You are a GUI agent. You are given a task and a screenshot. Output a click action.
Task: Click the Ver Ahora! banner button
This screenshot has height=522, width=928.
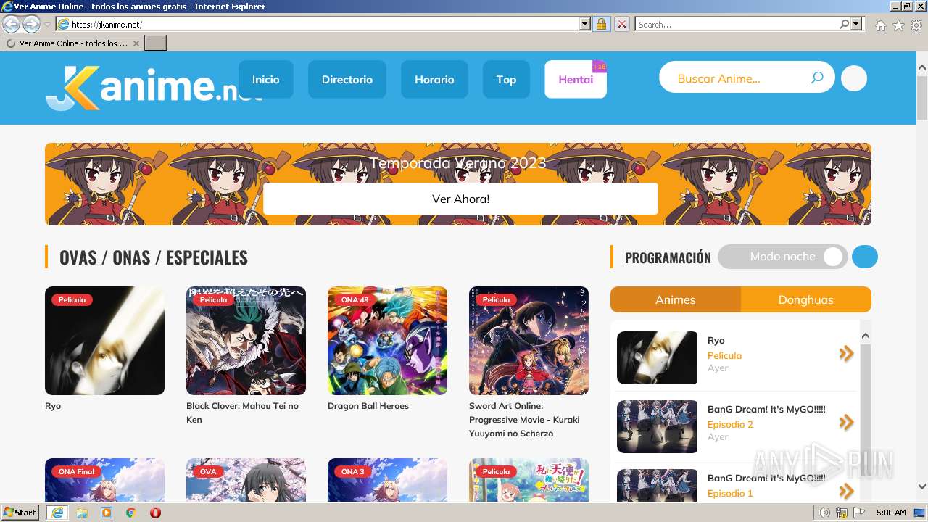tap(460, 199)
